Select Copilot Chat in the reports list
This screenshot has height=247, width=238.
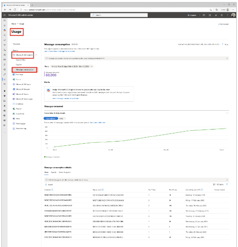(x=21, y=60)
